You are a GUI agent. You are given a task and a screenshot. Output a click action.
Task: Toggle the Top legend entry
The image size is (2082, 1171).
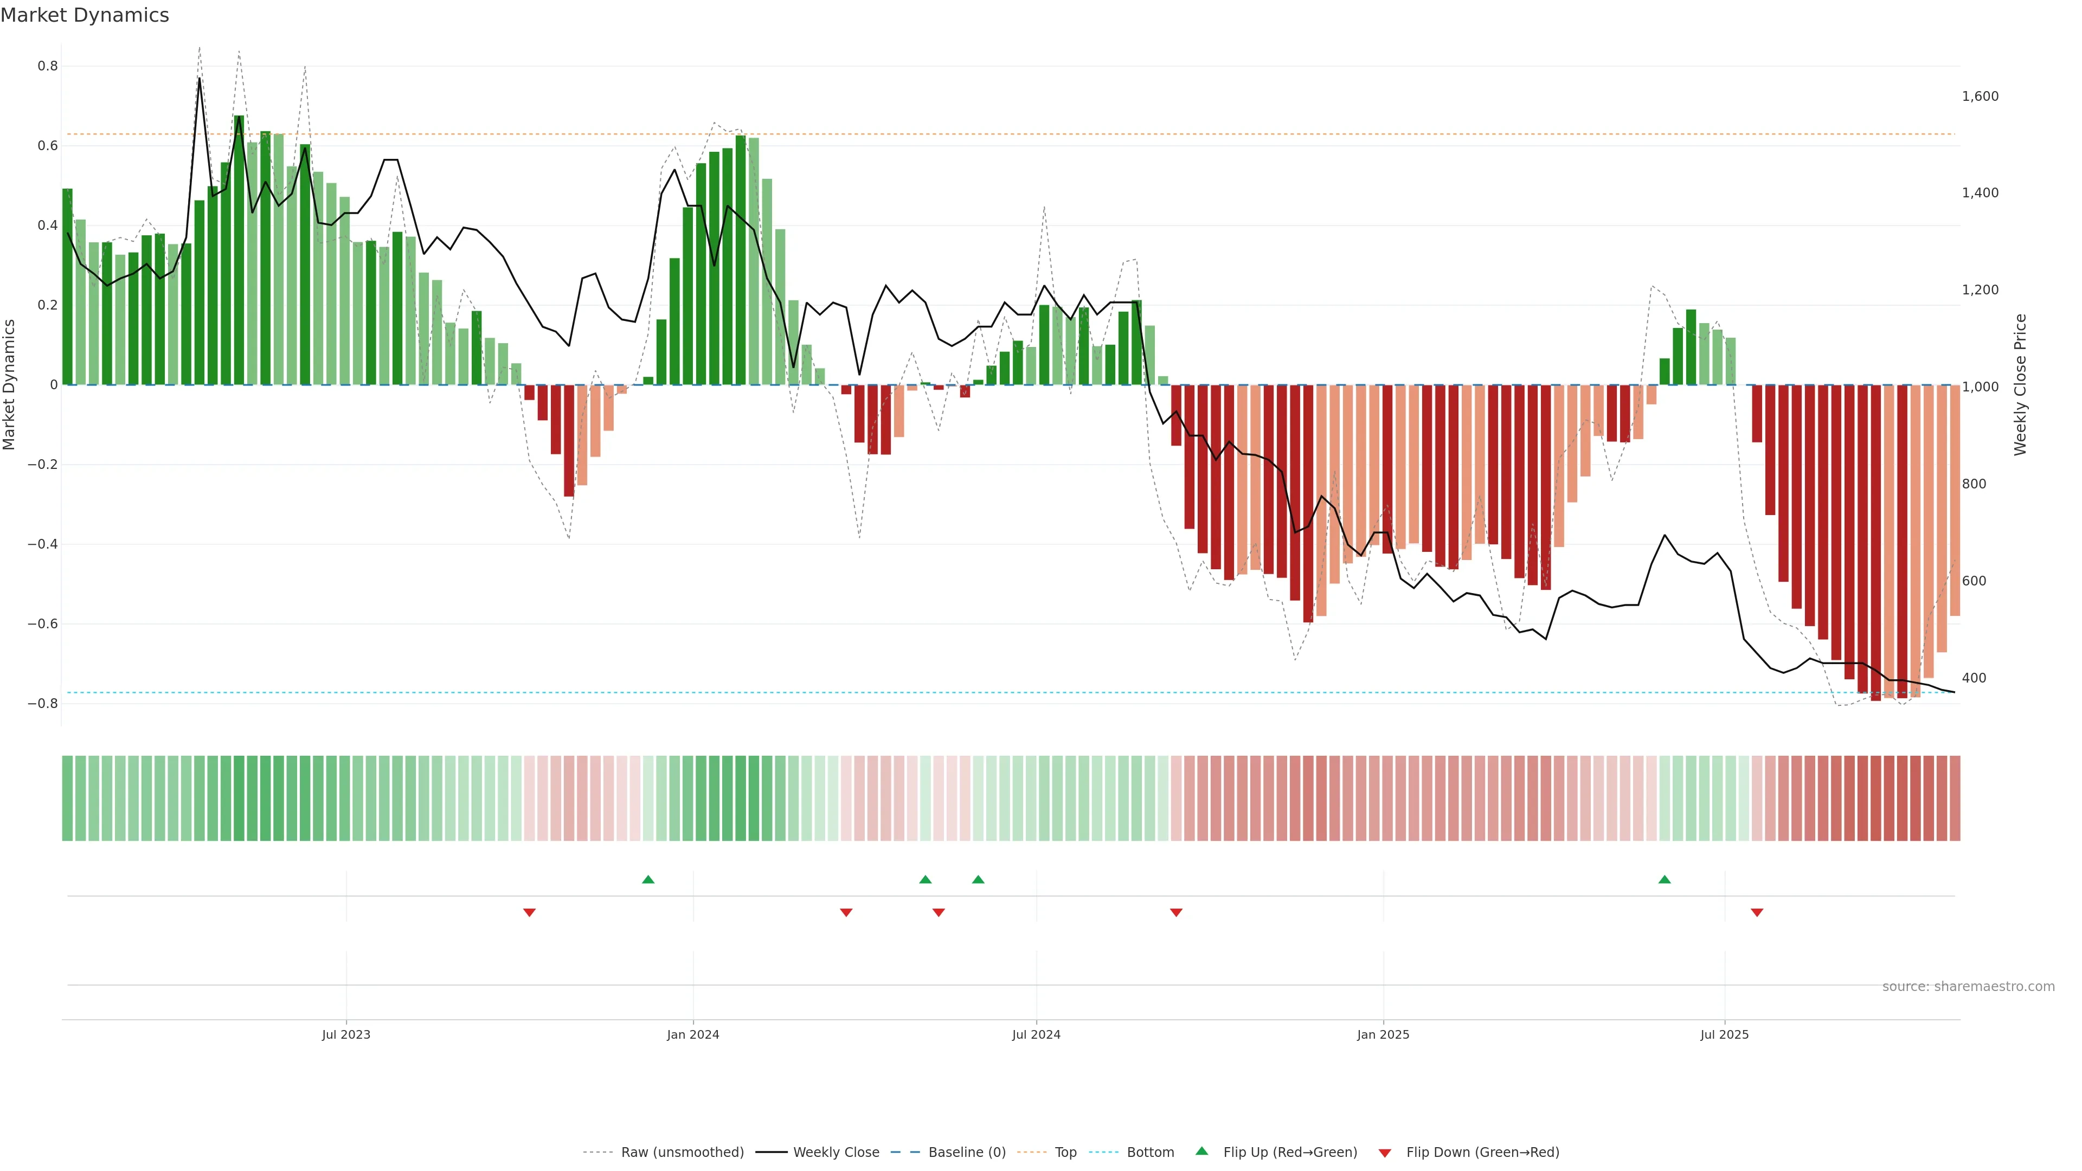tap(1065, 1153)
